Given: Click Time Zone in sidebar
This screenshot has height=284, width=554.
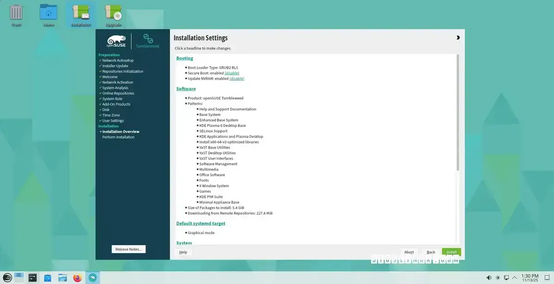Looking at the screenshot, I should pyautogui.click(x=111, y=115).
